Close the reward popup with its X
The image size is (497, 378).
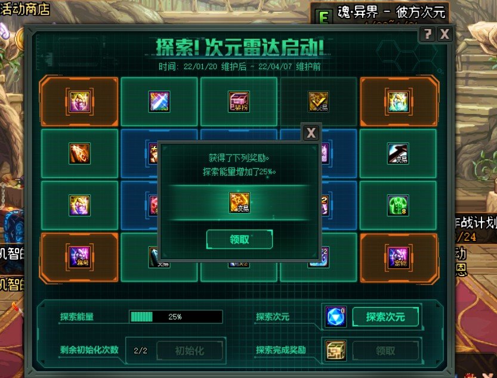click(x=311, y=132)
